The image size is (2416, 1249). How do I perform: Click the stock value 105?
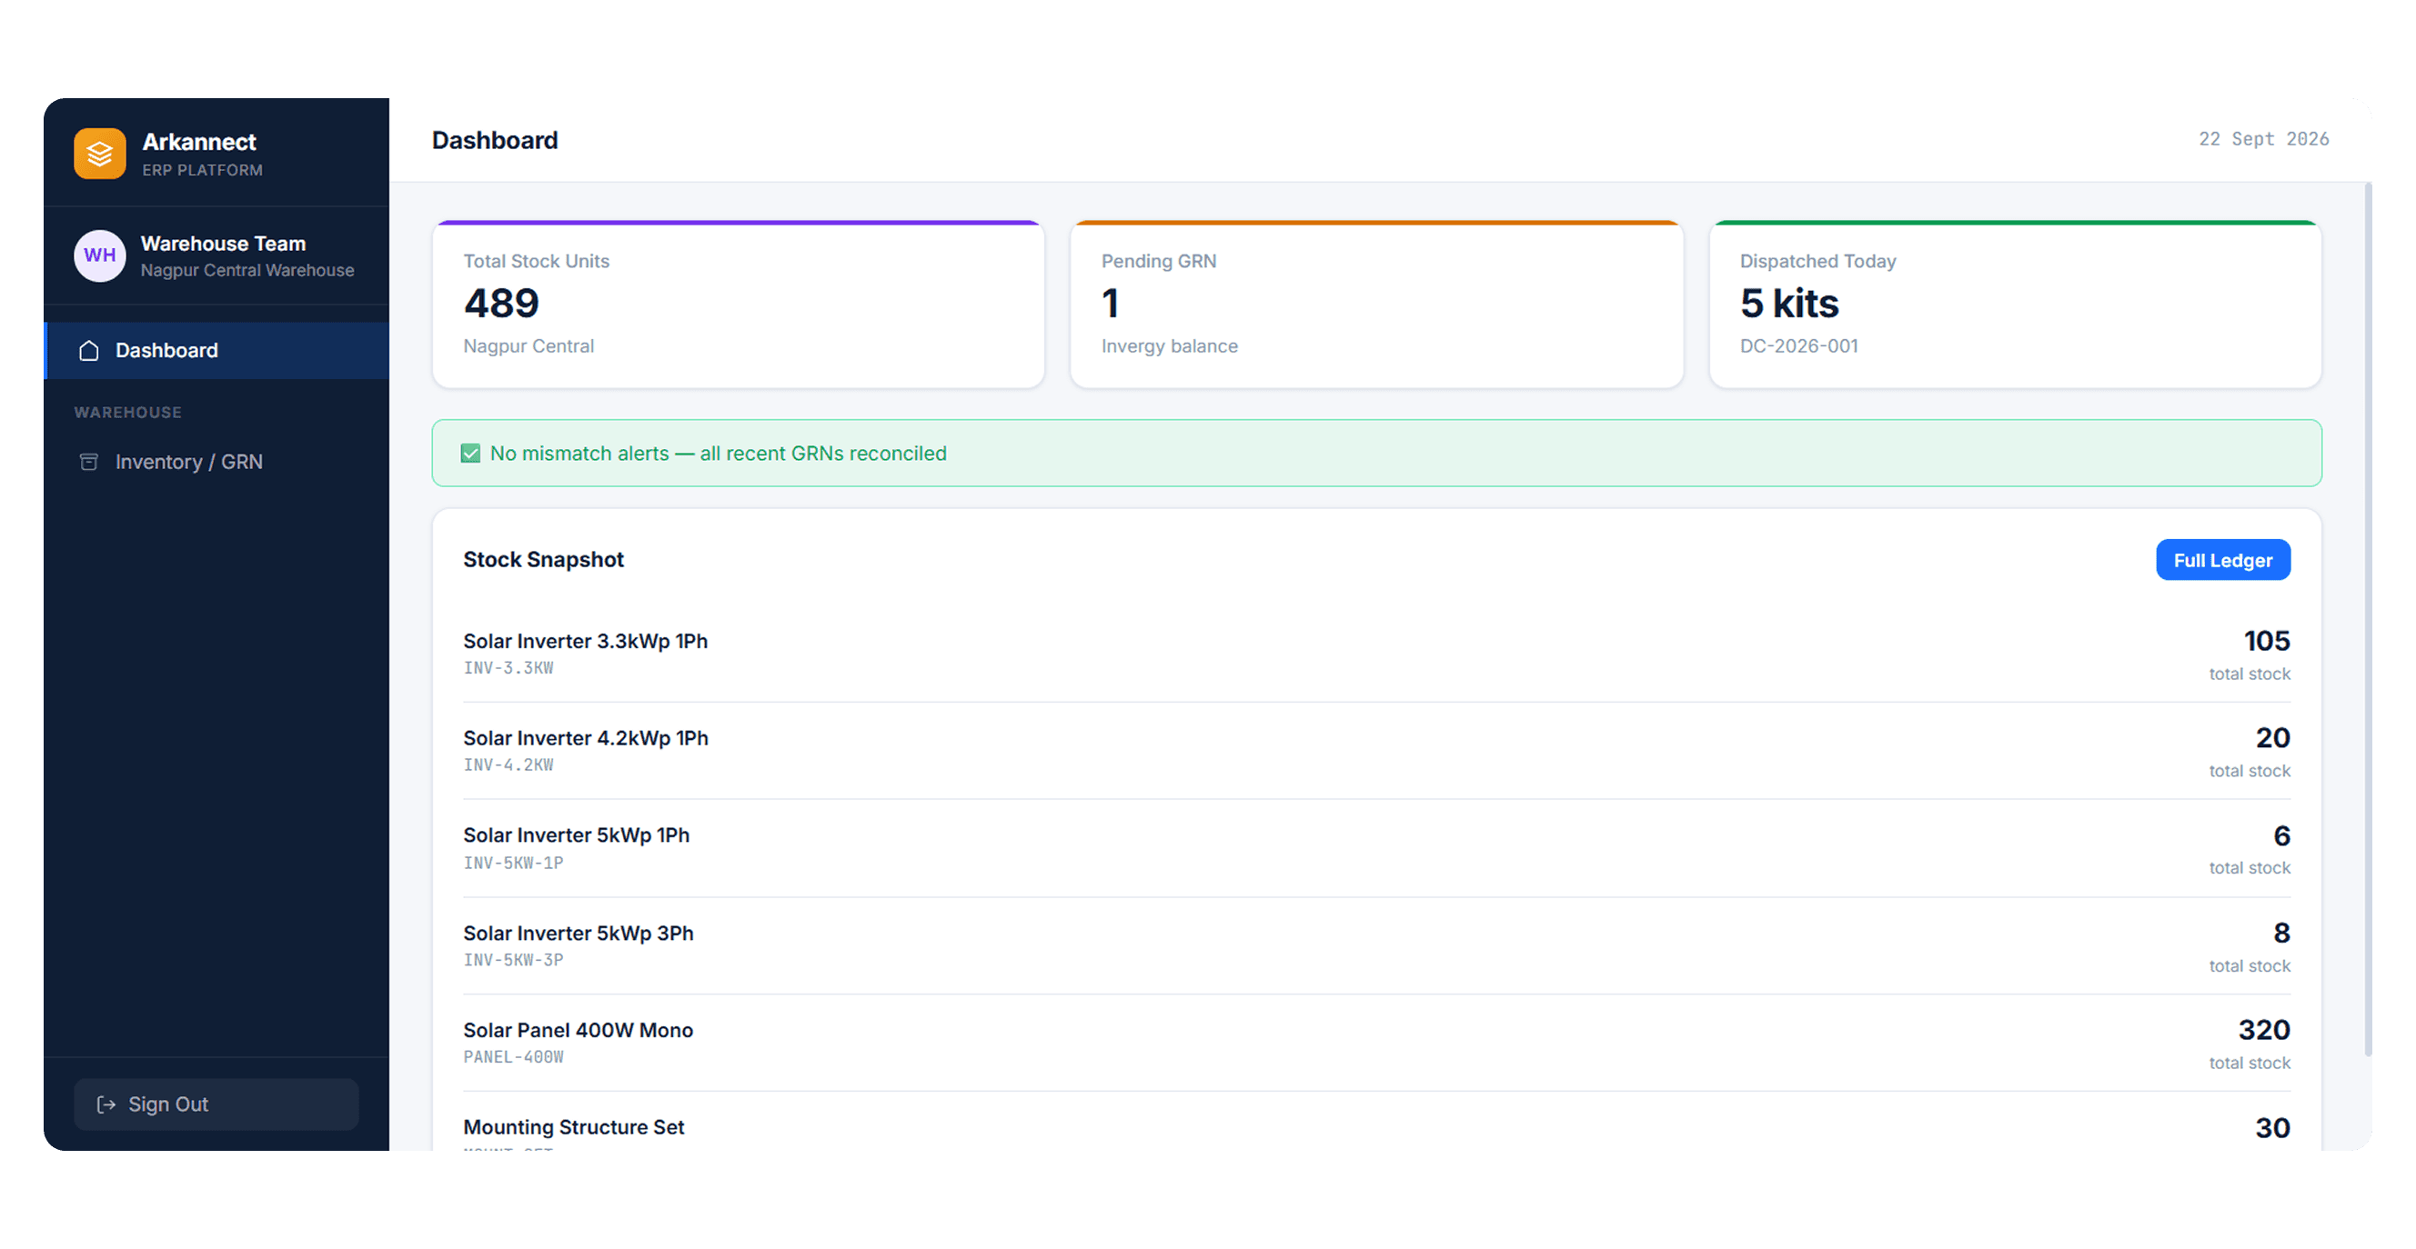coord(2266,641)
